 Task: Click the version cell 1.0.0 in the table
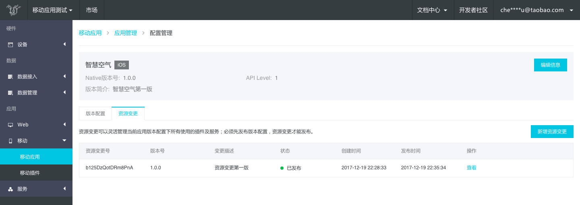155,168
